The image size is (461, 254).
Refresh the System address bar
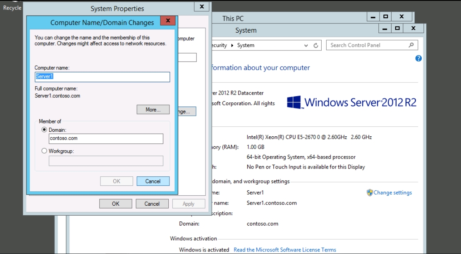coord(316,45)
